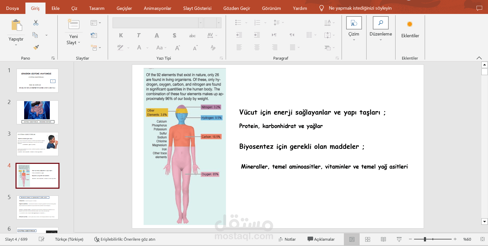
Task: Click fit slide to window icon
Action: (x=482, y=239)
